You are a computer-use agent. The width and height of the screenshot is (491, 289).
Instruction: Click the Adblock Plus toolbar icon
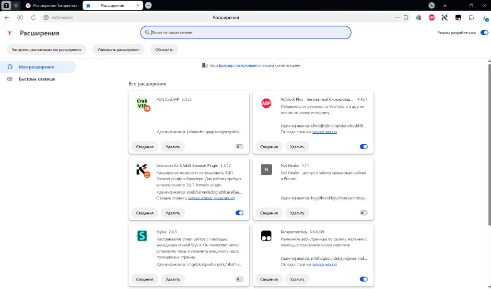click(x=432, y=18)
